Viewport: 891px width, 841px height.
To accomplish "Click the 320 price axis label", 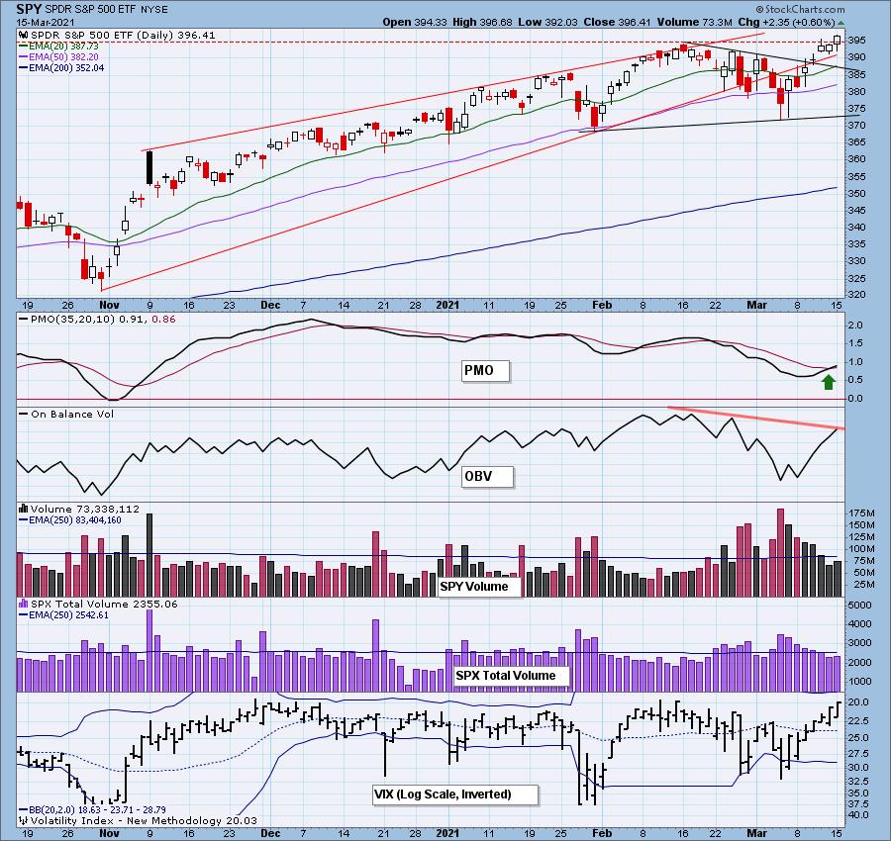I will coord(857,295).
